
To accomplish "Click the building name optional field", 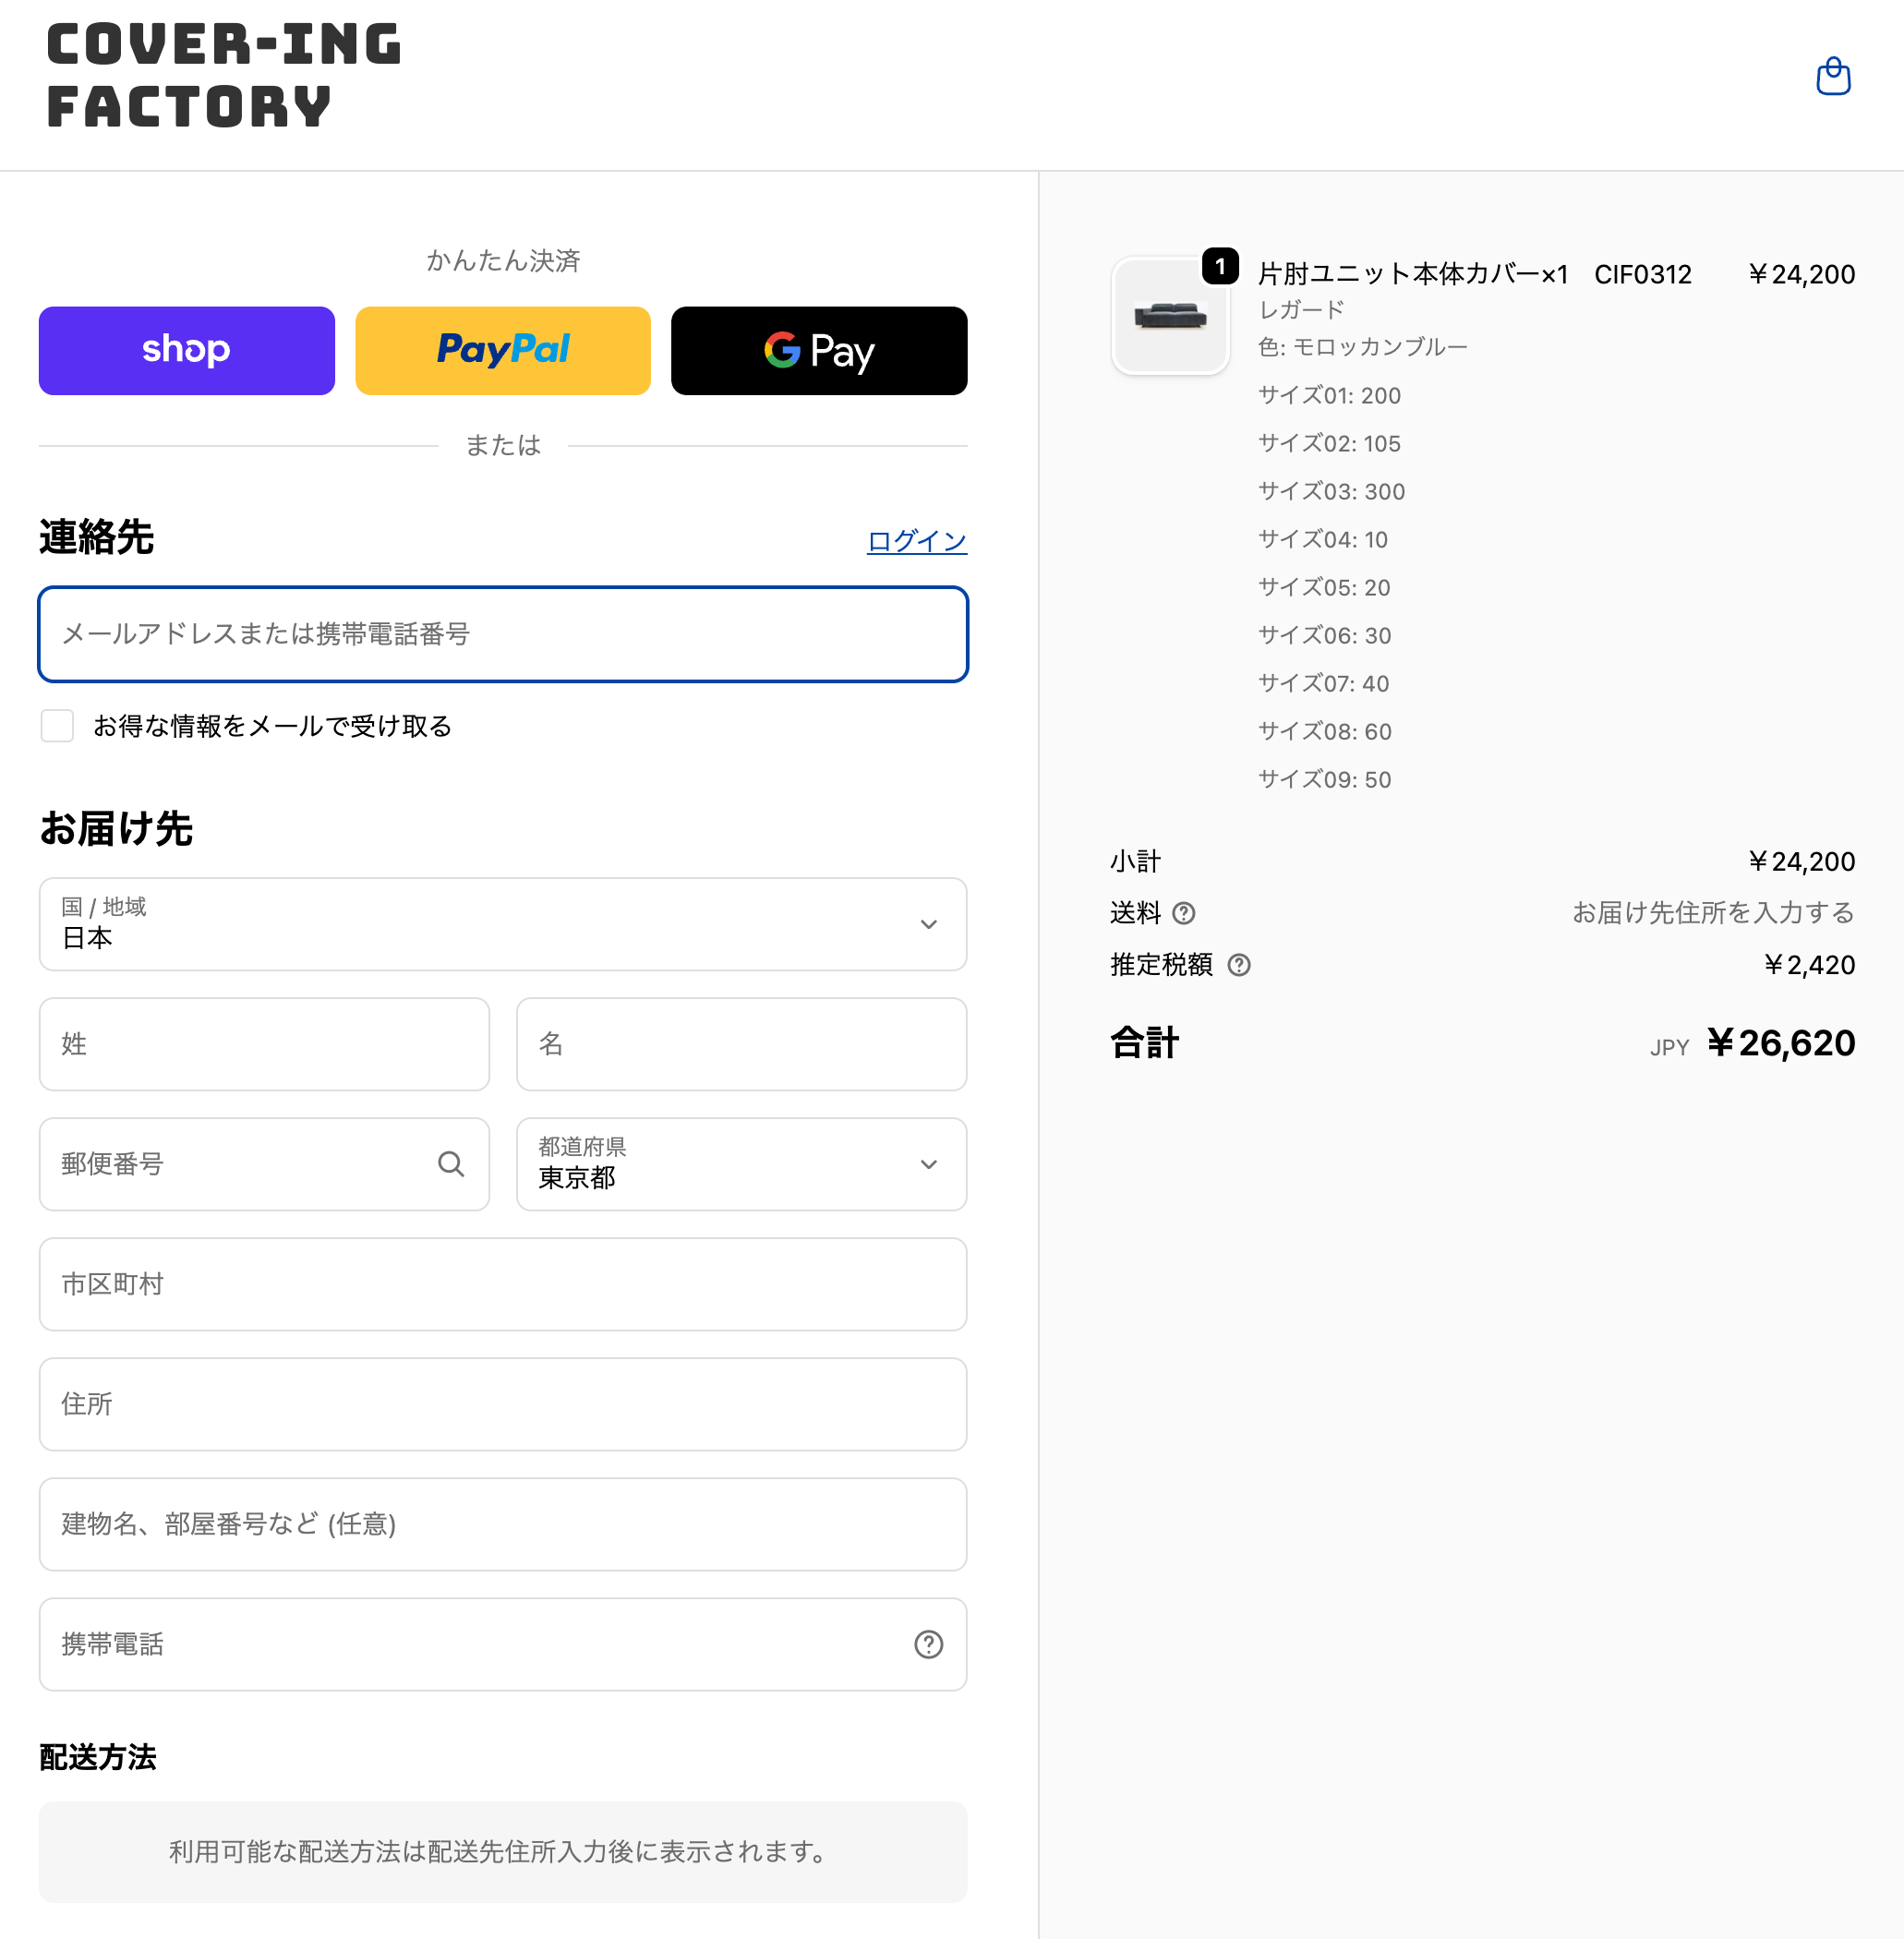I will pyautogui.click(x=503, y=1524).
